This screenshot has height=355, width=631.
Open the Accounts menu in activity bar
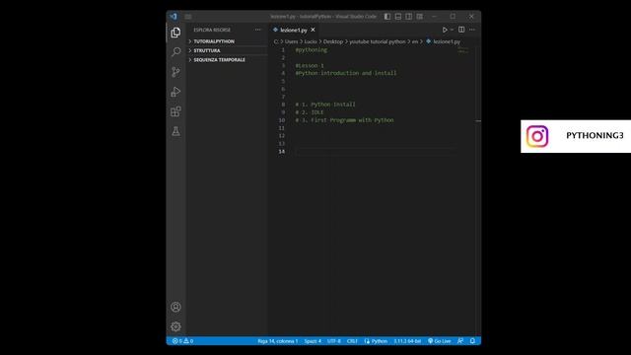tap(175, 307)
